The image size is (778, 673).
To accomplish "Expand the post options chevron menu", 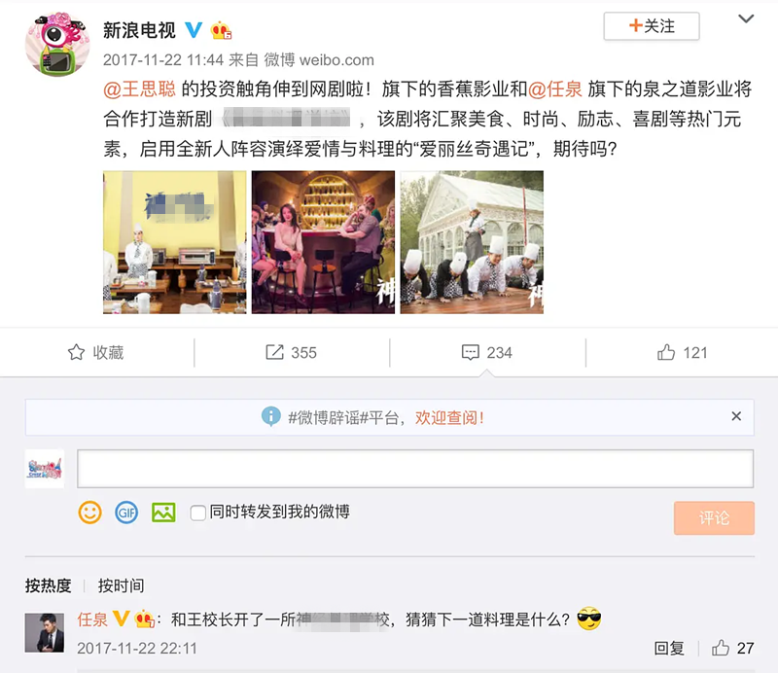I will coord(746,18).
